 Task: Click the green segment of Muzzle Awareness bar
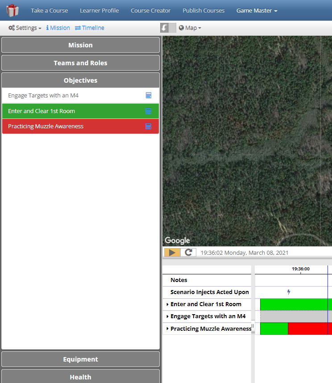click(274, 328)
